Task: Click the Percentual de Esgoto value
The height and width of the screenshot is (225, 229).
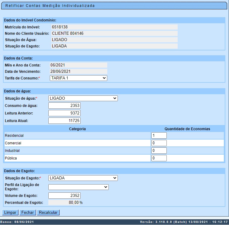Action: click(x=66, y=202)
